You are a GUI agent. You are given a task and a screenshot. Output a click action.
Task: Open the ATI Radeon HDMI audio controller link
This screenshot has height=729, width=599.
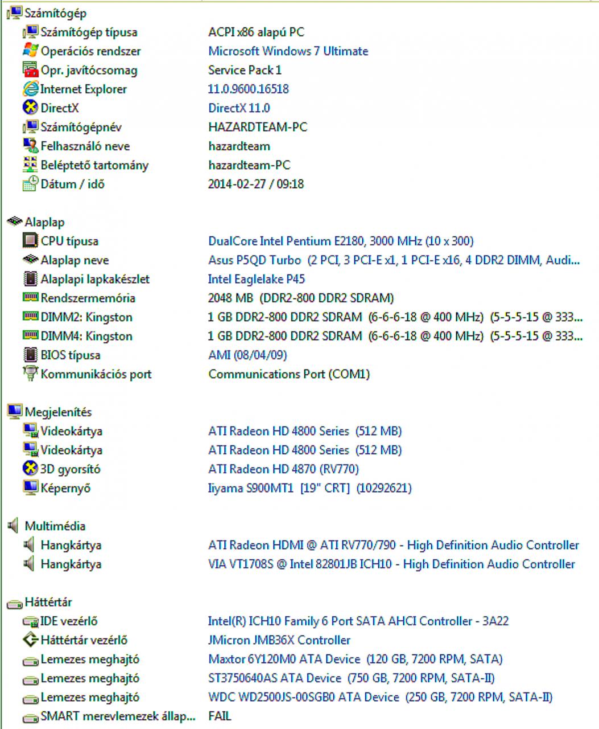pos(394,545)
